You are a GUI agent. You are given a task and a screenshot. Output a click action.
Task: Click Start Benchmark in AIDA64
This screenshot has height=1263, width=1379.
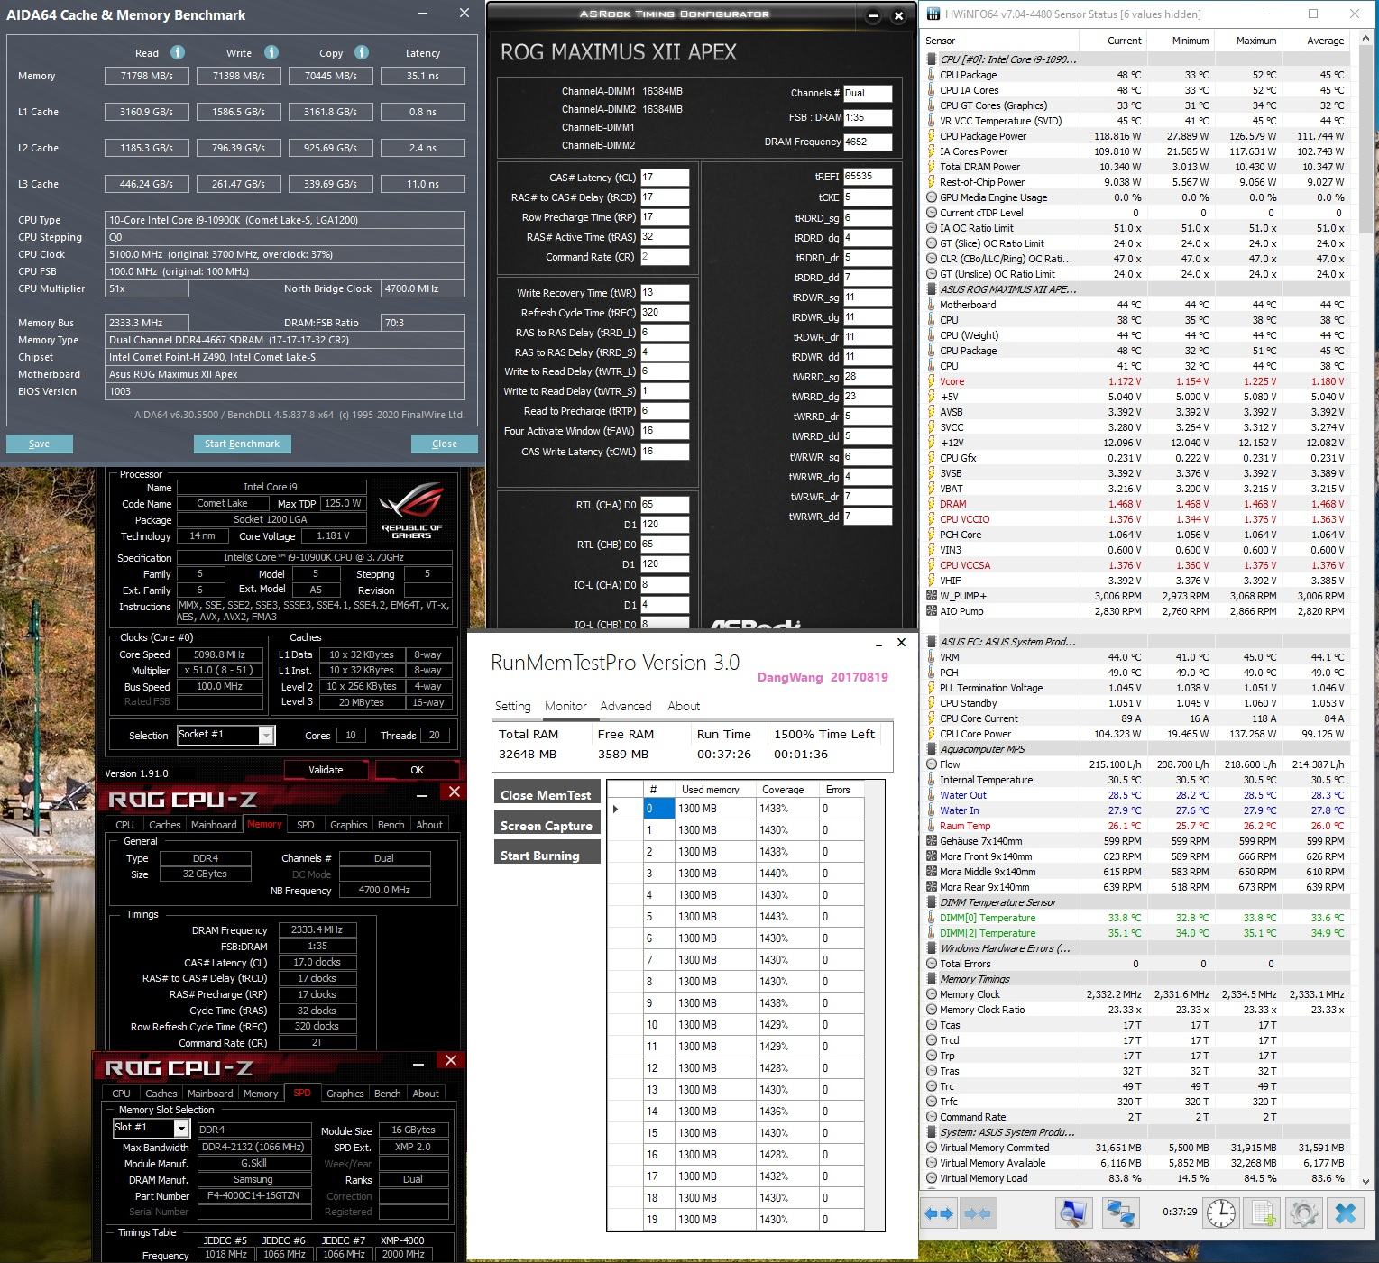242,444
